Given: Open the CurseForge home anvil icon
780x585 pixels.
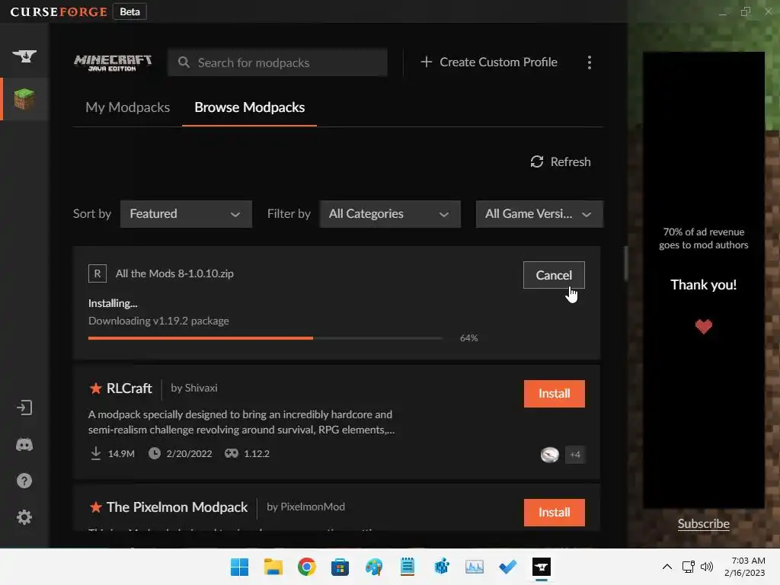Looking at the screenshot, I should (24, 56).
